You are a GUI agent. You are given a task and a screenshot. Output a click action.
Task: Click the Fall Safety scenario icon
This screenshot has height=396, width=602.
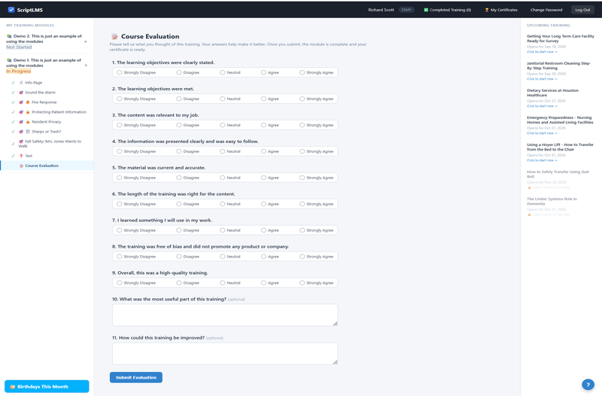pyautogui.click(x=21, y=142)
